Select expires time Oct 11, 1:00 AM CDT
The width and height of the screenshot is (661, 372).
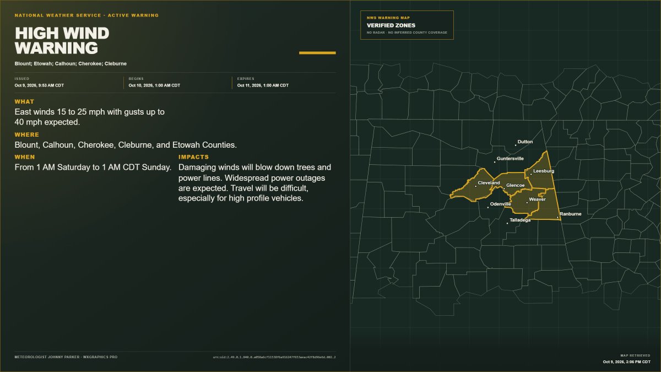[x=263, y=85]
